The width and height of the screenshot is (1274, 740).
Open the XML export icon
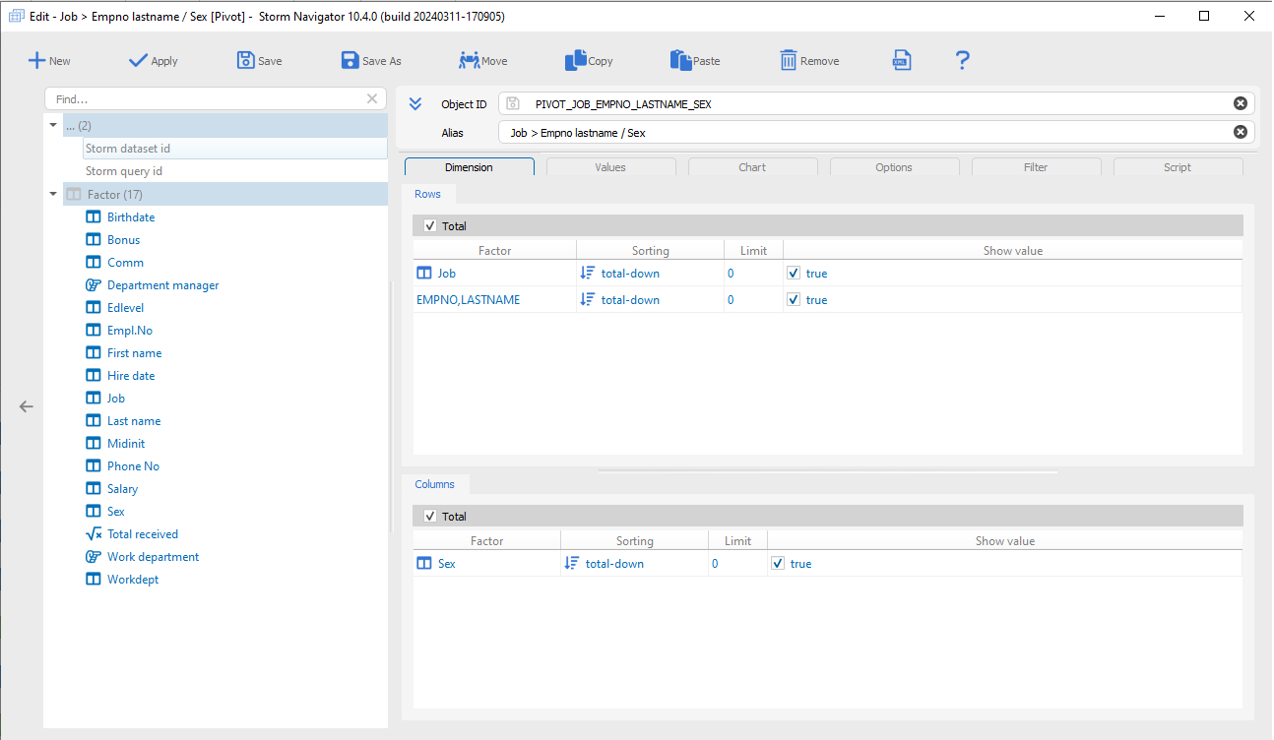click(x=901, y=61)
